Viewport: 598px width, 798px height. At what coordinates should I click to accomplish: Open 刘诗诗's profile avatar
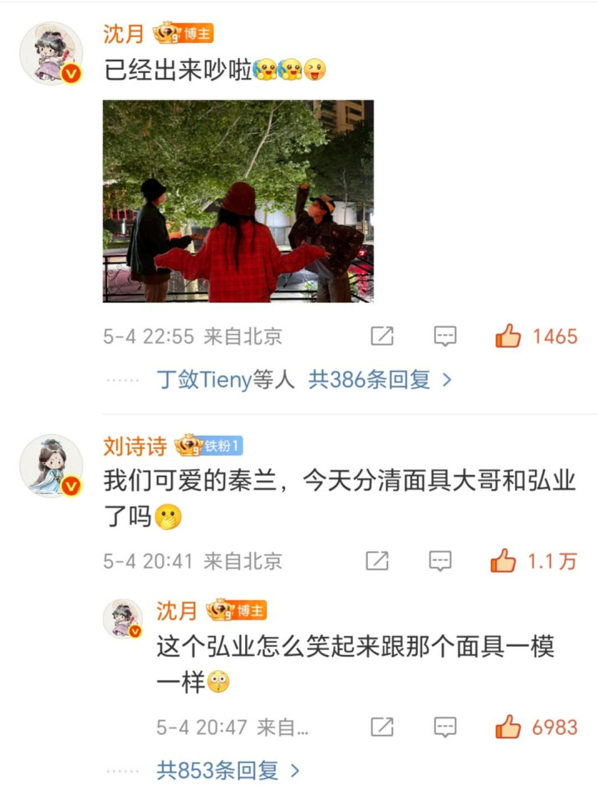[51, 466]
